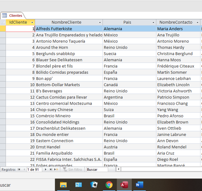Screen dimensions: 202x191
Task: Open Solitaire cards app in taskbar
Action: tap(94, 185)
